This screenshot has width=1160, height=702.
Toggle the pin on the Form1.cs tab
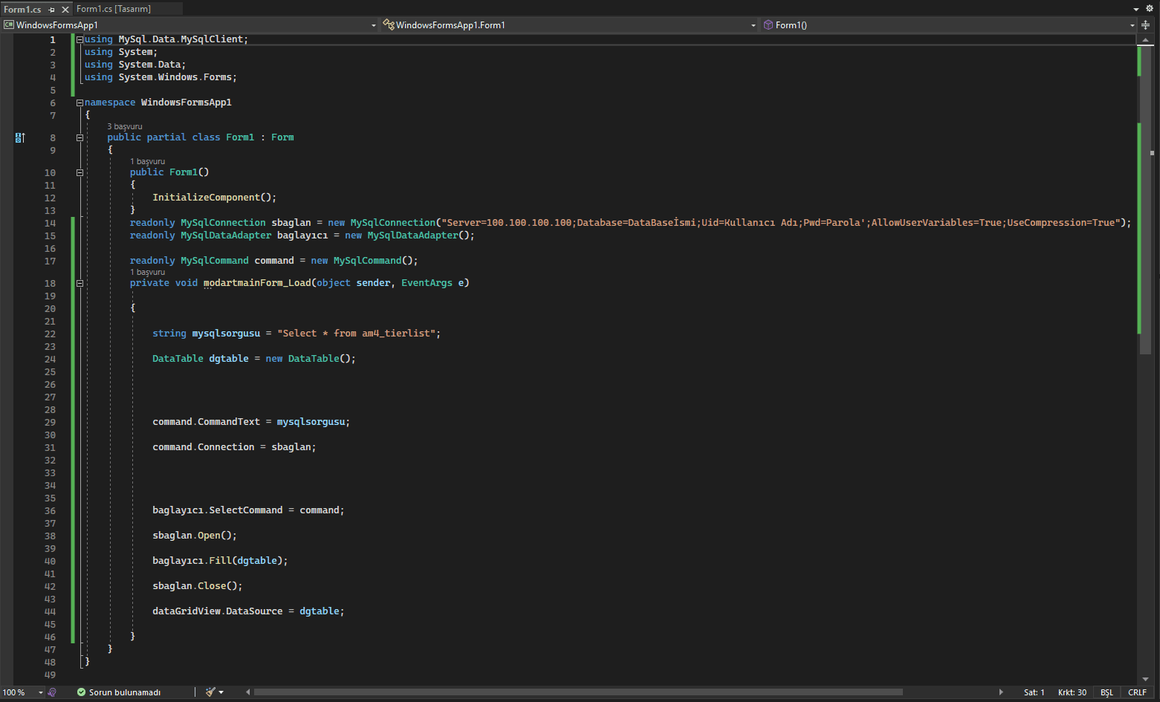(x=50, y=10)
